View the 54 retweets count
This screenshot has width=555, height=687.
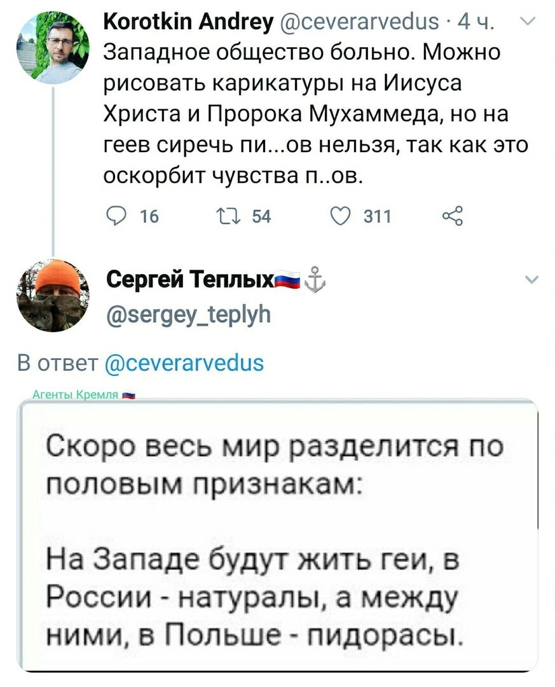(x=261, y=216)
